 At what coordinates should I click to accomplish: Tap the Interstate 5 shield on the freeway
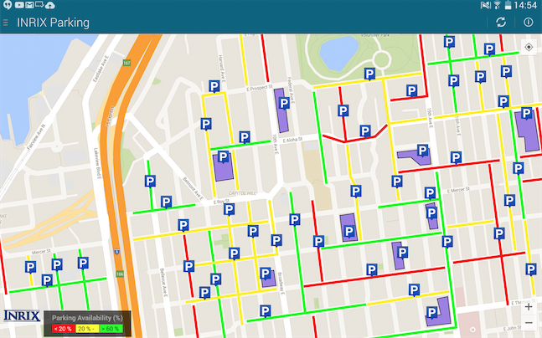pyautogui.click(x=116, y=253)
